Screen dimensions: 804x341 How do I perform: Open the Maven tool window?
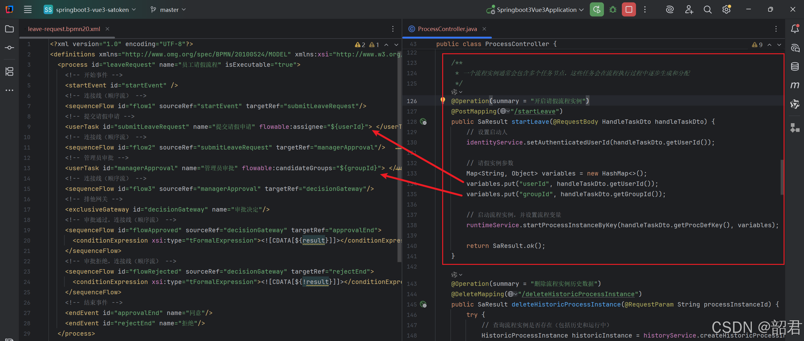795,85
